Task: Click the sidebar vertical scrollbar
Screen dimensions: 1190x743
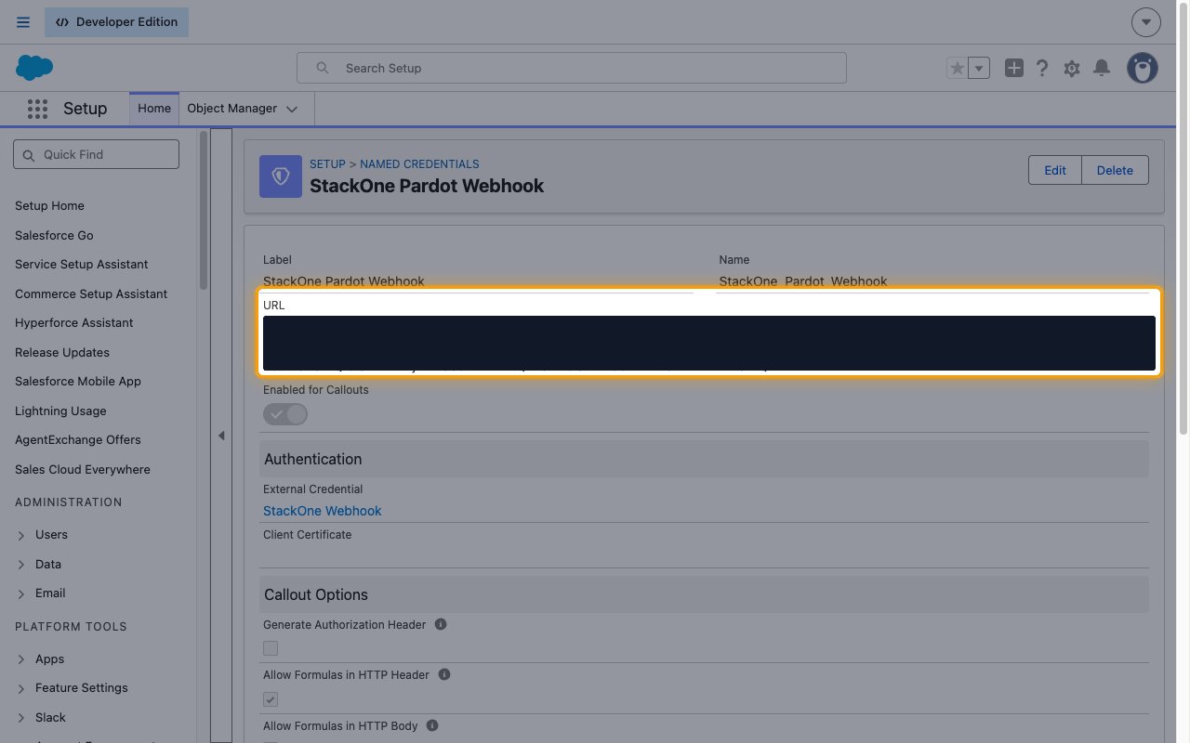Action: tap(204, 210)
